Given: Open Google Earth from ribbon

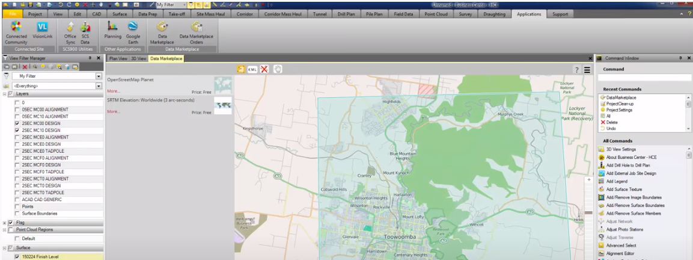Looking at the screenshot, I should pos(133,32).
